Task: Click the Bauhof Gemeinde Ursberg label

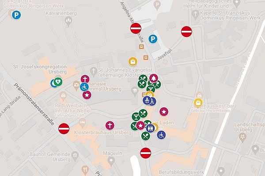Action: (x=50, y=157)
